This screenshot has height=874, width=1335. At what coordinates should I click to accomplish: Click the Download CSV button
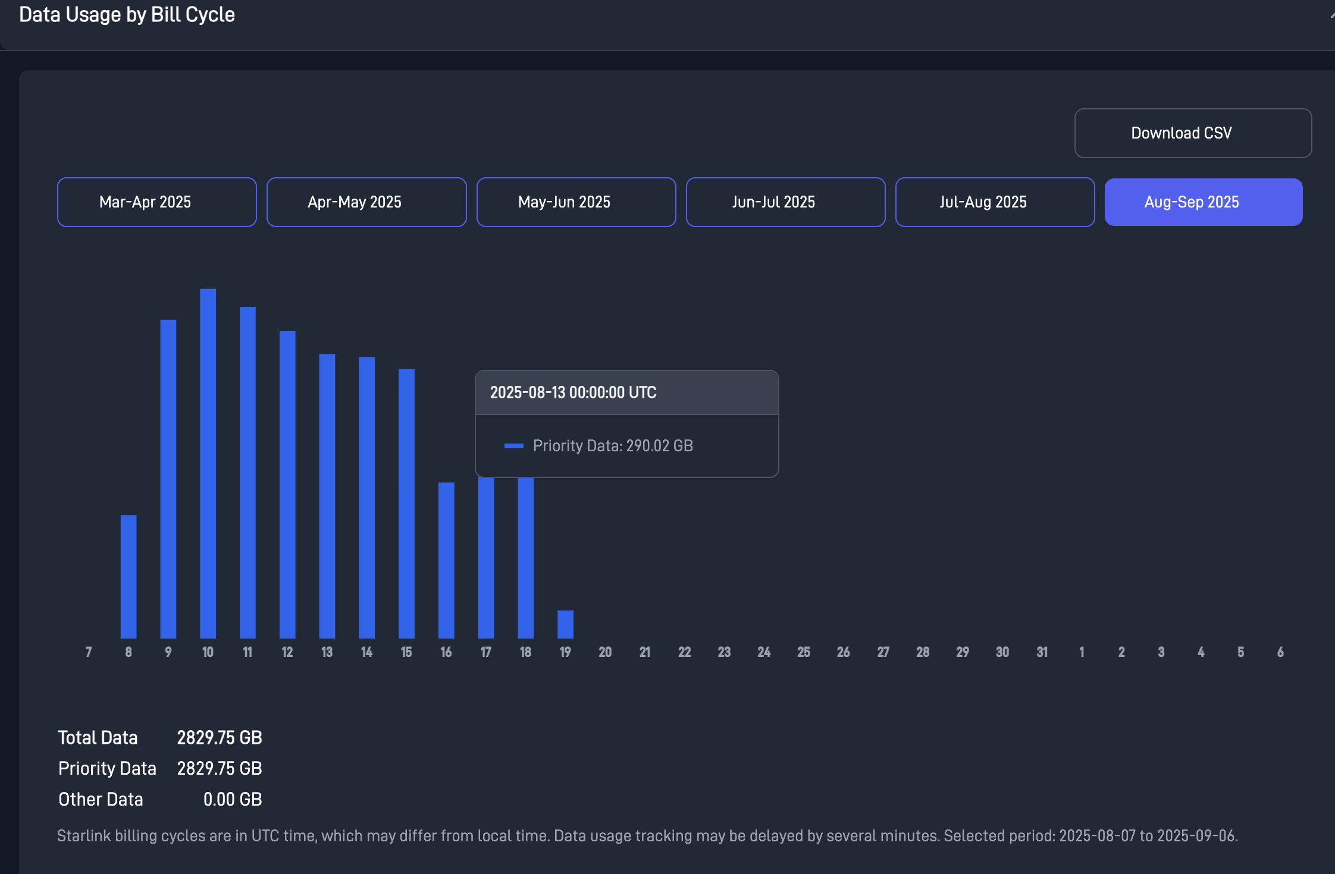click(1192, 133)
